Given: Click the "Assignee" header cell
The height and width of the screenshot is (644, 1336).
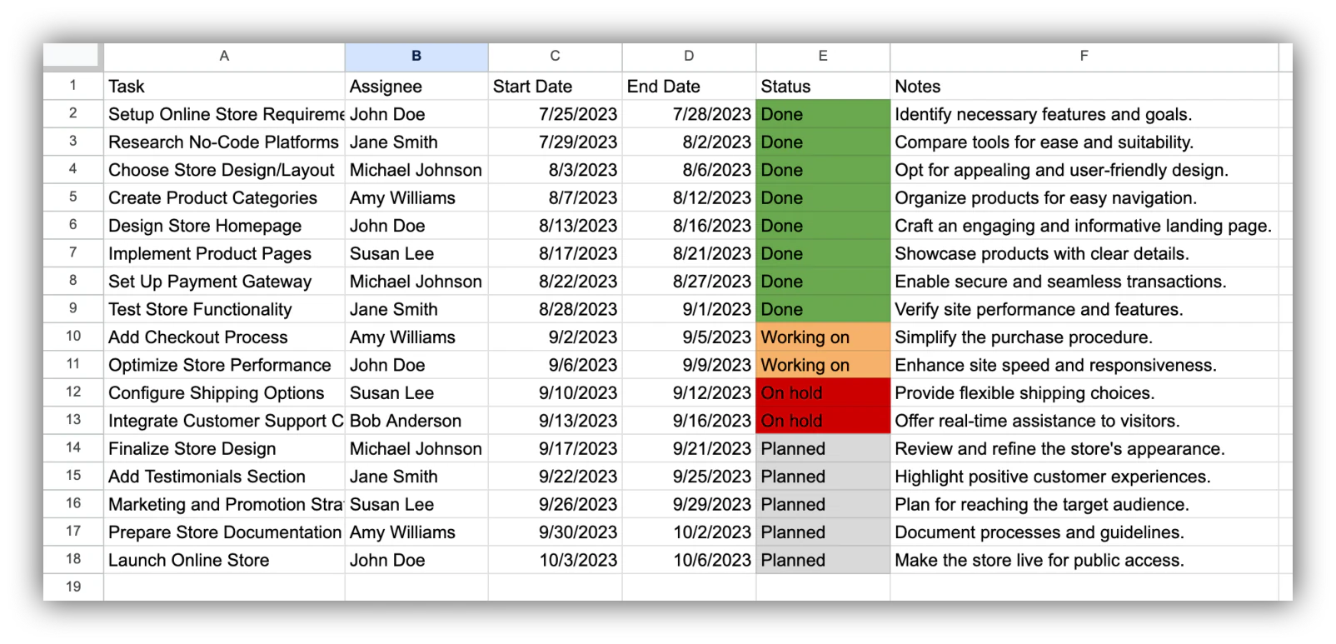Looking at the screenshot, I should coord(416,87).
